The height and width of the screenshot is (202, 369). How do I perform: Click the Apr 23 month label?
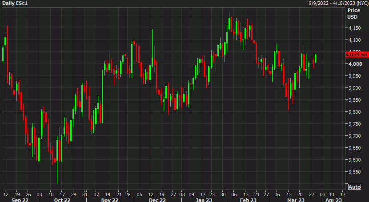pyautogui.click(x=333, y=200)
